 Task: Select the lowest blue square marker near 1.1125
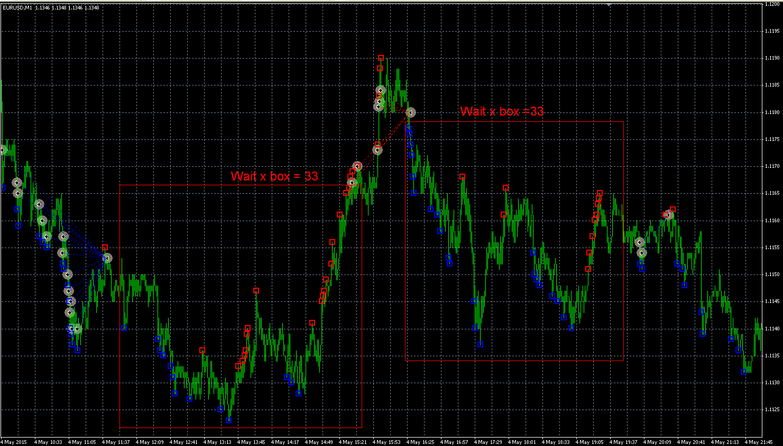[x=228, y=420]
